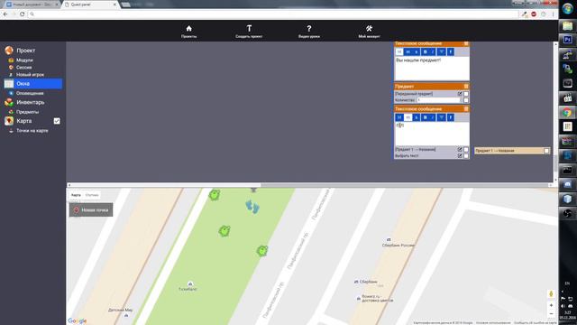Click last button in top message toolbar
The image size is (577, 325).
pyautogui.click(x=450, y=52)
